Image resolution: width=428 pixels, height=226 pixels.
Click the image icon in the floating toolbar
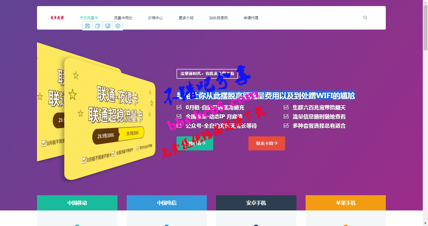pos(108,26)
